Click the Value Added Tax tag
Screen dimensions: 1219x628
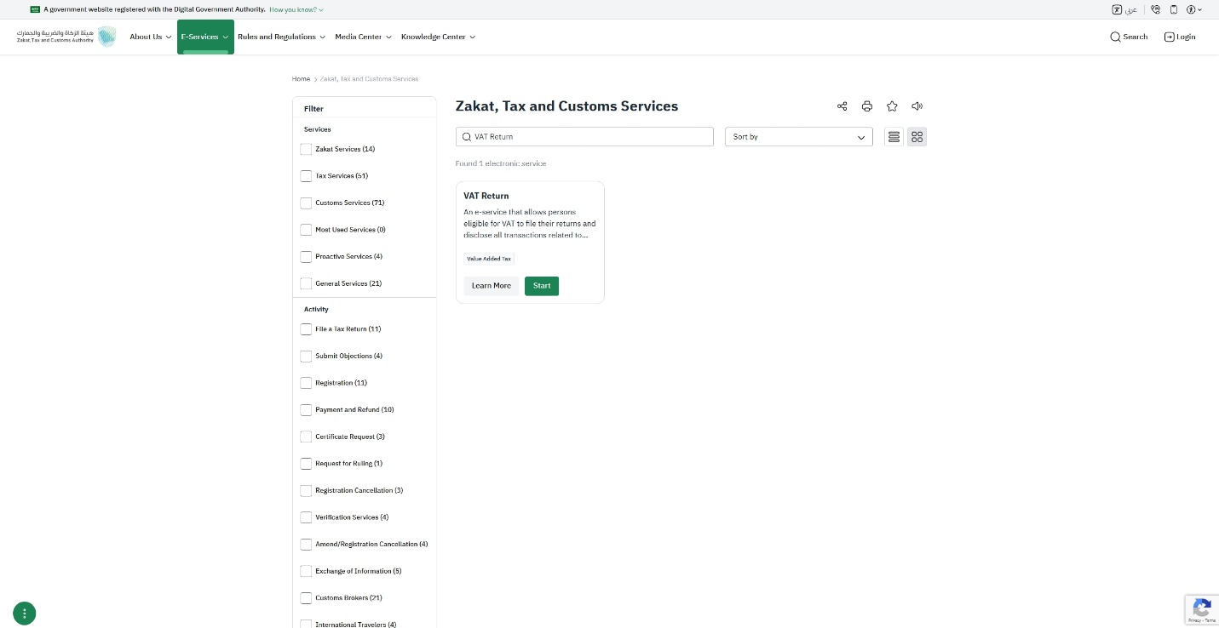click(x=489, y=259)
